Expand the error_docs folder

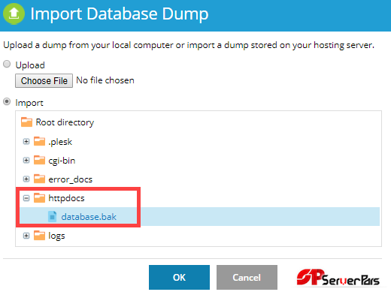pos(26,179)
